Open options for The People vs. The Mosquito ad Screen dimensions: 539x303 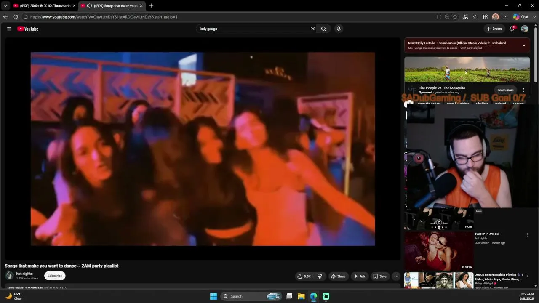point(523,90)
